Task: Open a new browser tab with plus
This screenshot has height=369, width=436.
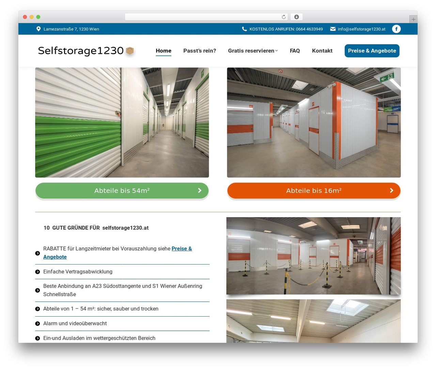Action: [413, 19]
